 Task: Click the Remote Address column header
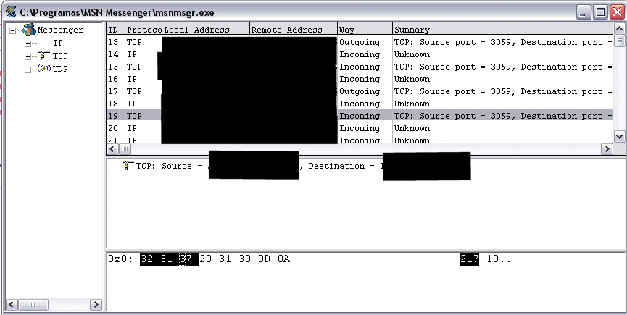293,30
